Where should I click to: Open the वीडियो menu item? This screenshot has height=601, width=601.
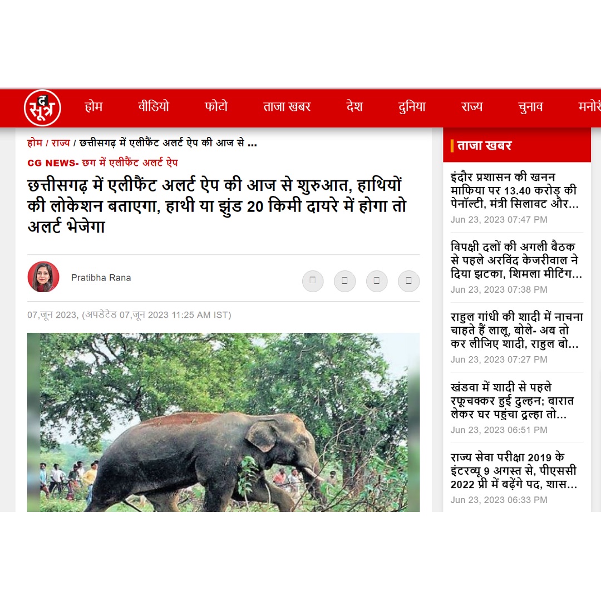[x=154, y=106]
